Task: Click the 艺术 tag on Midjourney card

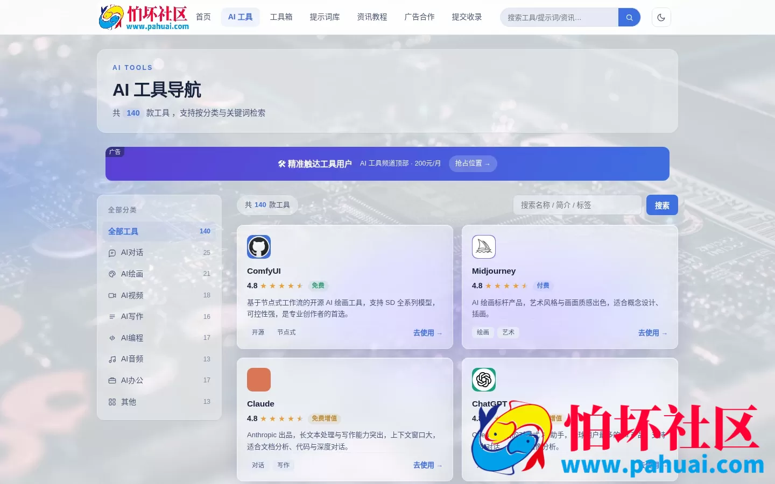Action: coord(508,332)
